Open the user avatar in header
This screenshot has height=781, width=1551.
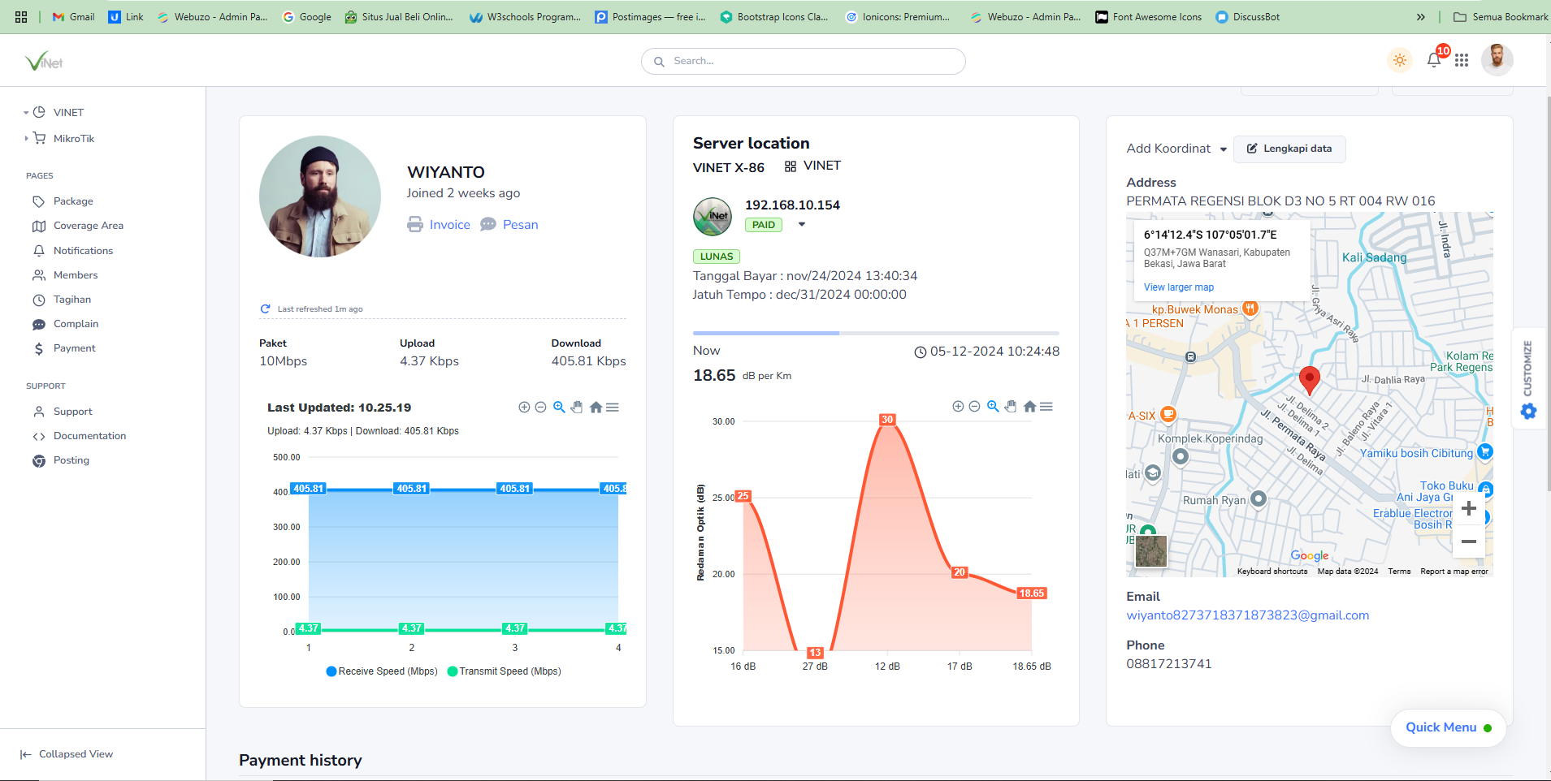click(1497, 59)
